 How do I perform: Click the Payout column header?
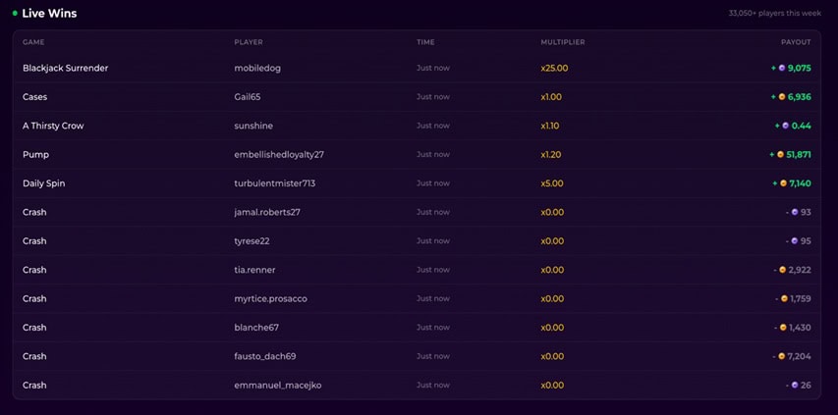[x=796, y=42]
